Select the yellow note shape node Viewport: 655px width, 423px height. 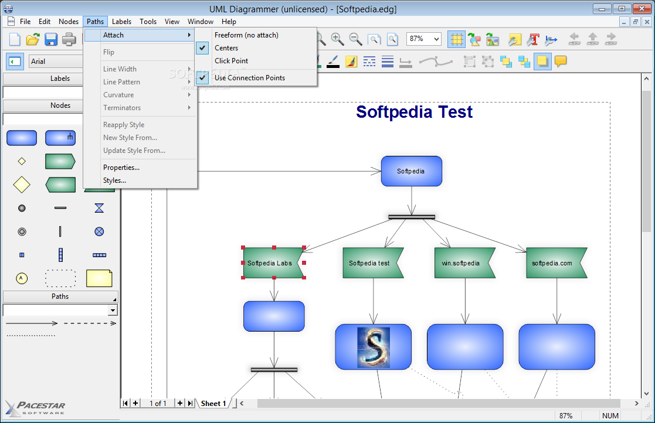[x=99, y=278]
